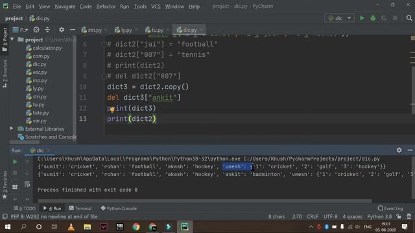Select Python 3.8 interpreter widget
This screenshot has width=415, height=233.
click(379, 216)
